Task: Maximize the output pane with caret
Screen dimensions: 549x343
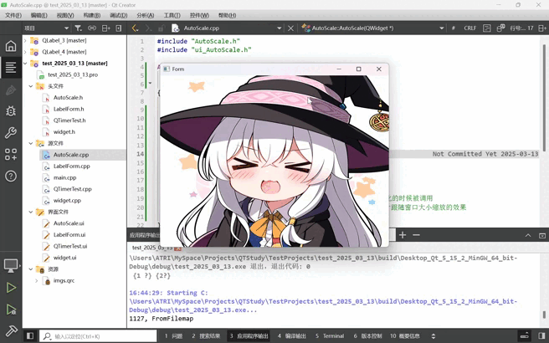Action: [528, 236]
